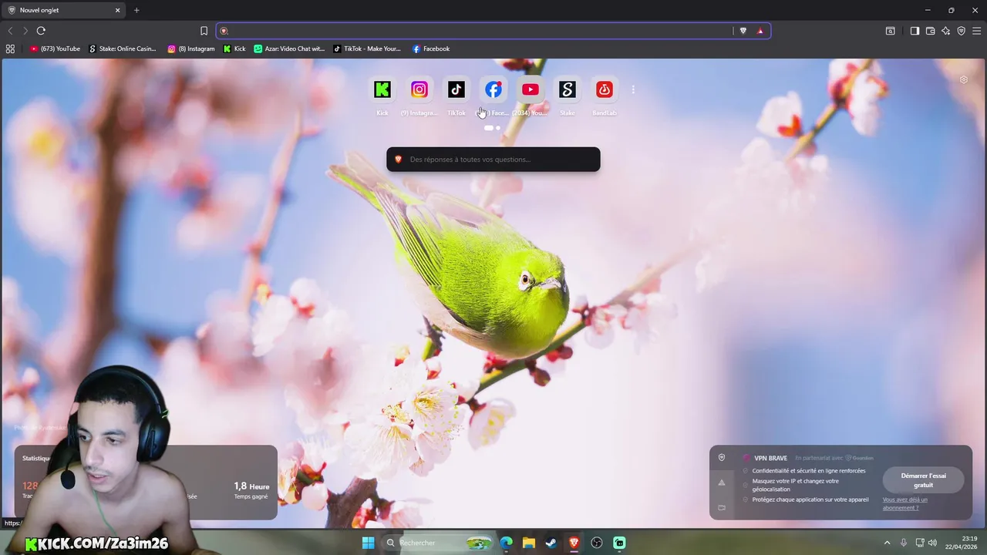
Task: Open the Azar: Video Chat bookmark
Action: point(289,49)
